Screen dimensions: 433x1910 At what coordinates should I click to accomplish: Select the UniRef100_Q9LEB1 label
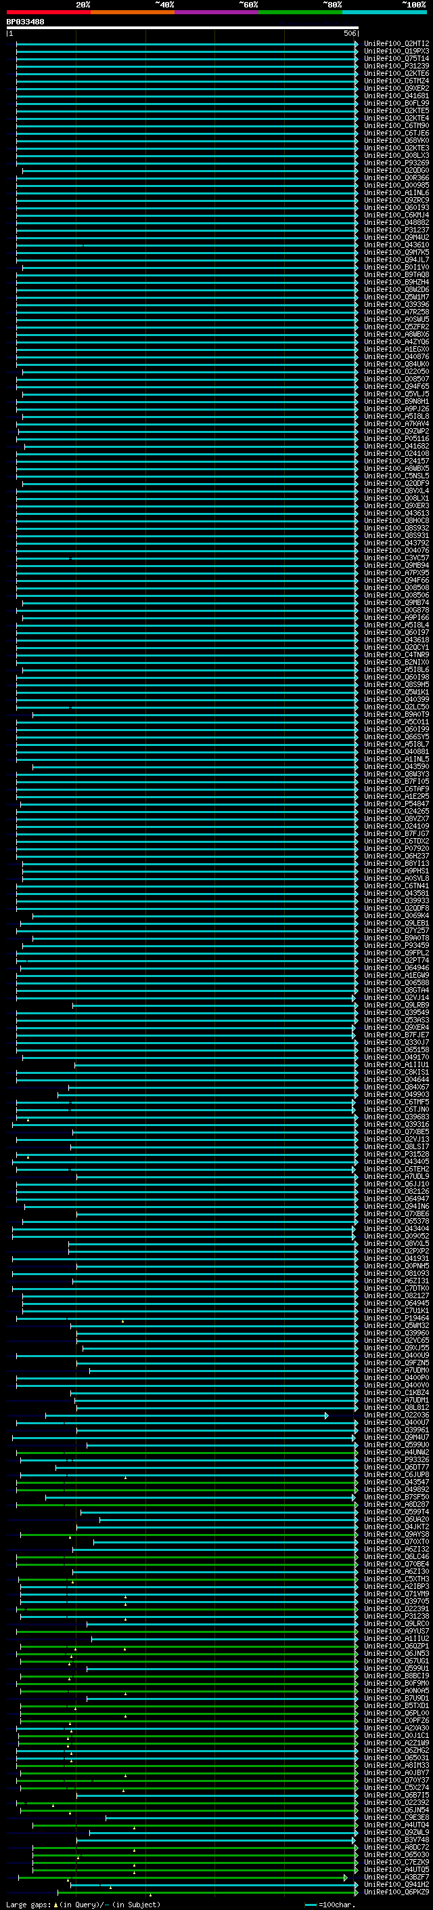(x=396, y=923)
